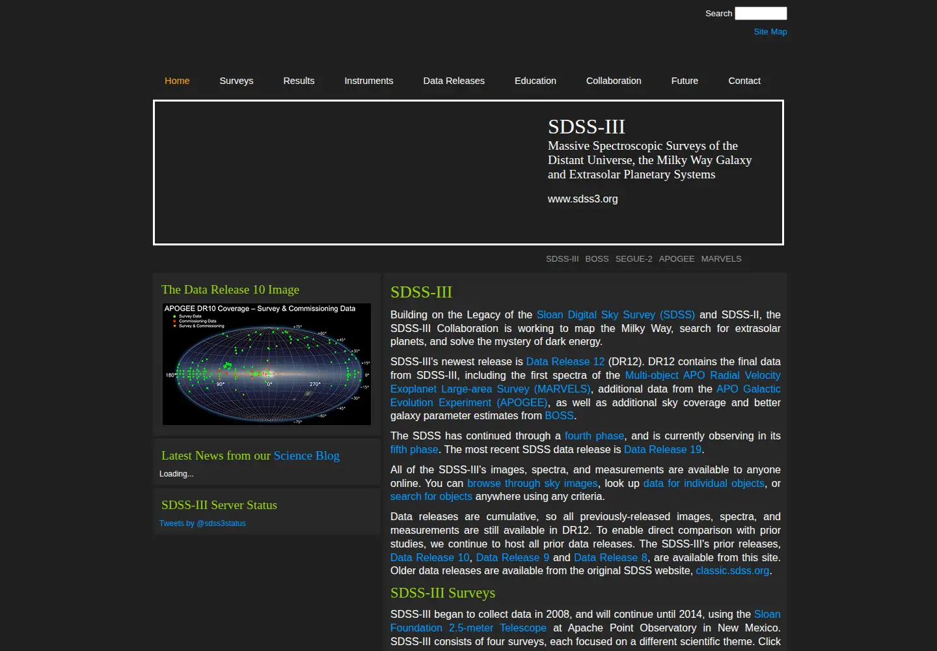Follow the BOSS link in the paragraph
Screen dimensions: 937x651
[560, 416]
